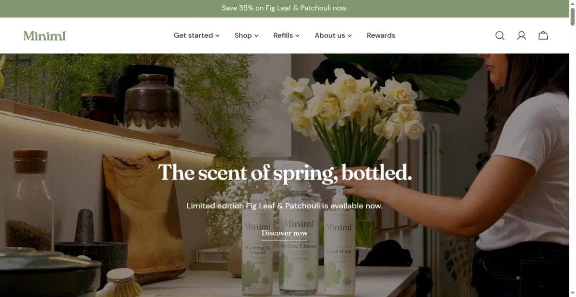Expand the Shop dropdown menu
Image resolution: width=576 pixels, height=297 pixels.
coord(247,35)
